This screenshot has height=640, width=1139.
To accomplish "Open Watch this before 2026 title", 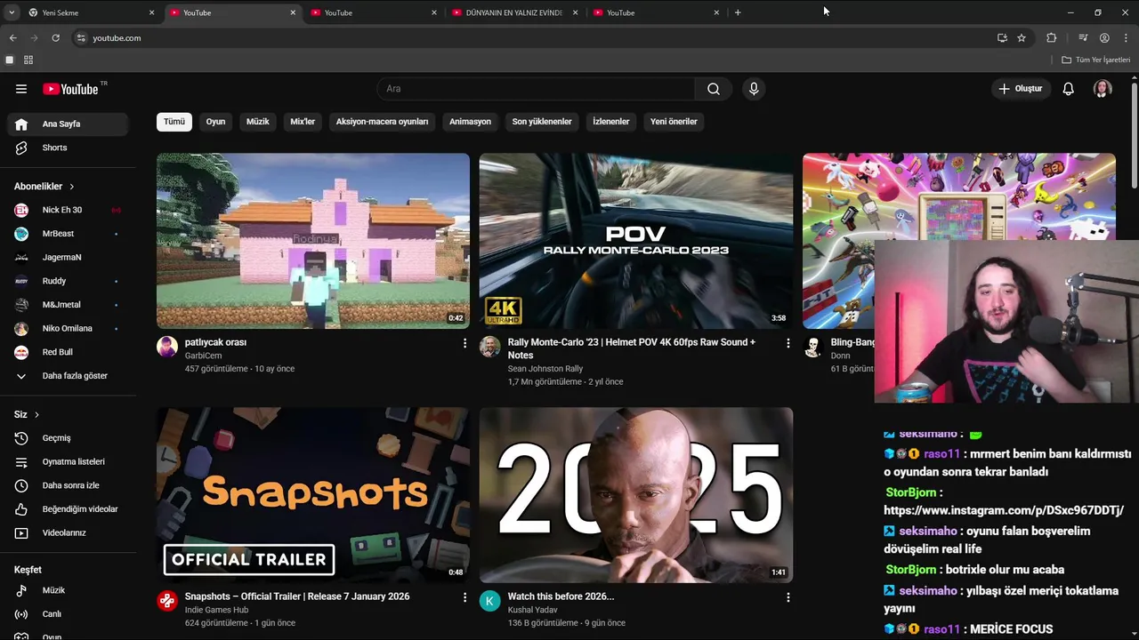I will 561,596.
